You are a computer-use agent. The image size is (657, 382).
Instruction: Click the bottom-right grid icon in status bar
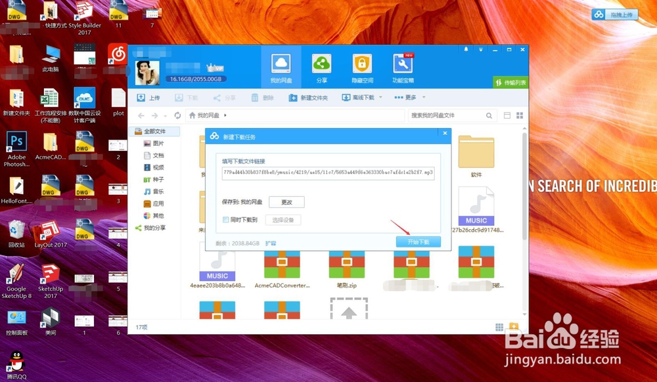tap(499, 327)
